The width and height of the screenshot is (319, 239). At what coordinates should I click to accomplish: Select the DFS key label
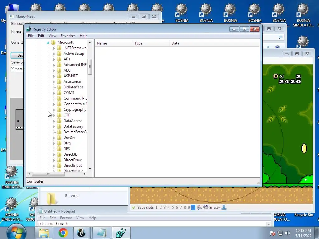[x=67, y=149]
